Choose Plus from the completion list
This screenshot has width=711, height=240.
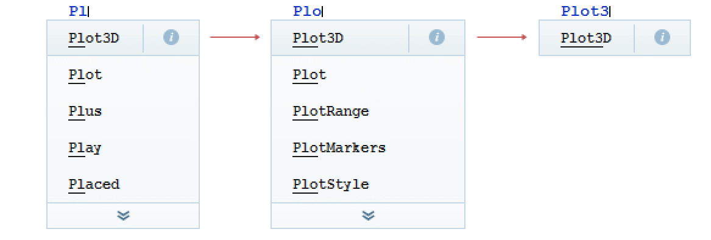[123, 111]
